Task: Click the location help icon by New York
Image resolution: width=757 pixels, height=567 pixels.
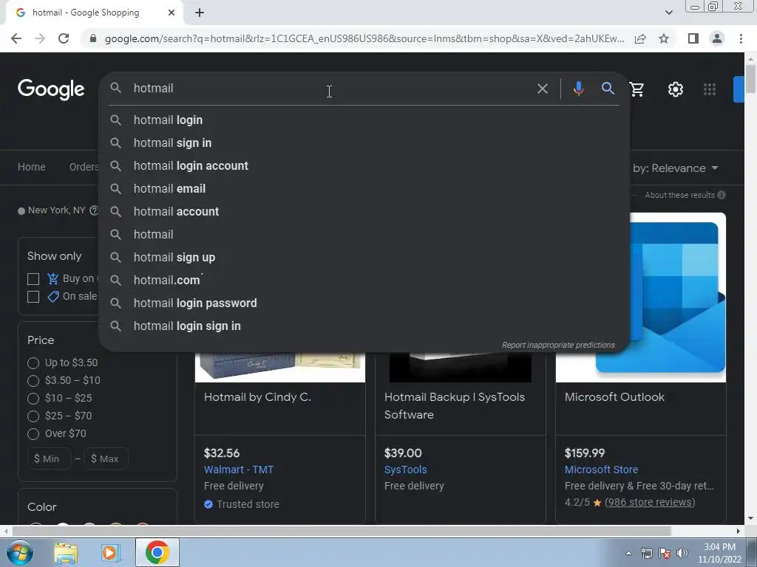Action: point(94,210)
